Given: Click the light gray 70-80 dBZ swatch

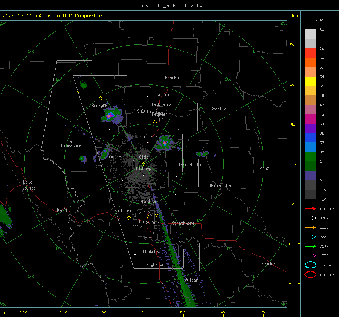Looking at the screenshot, I should point(310,34).
